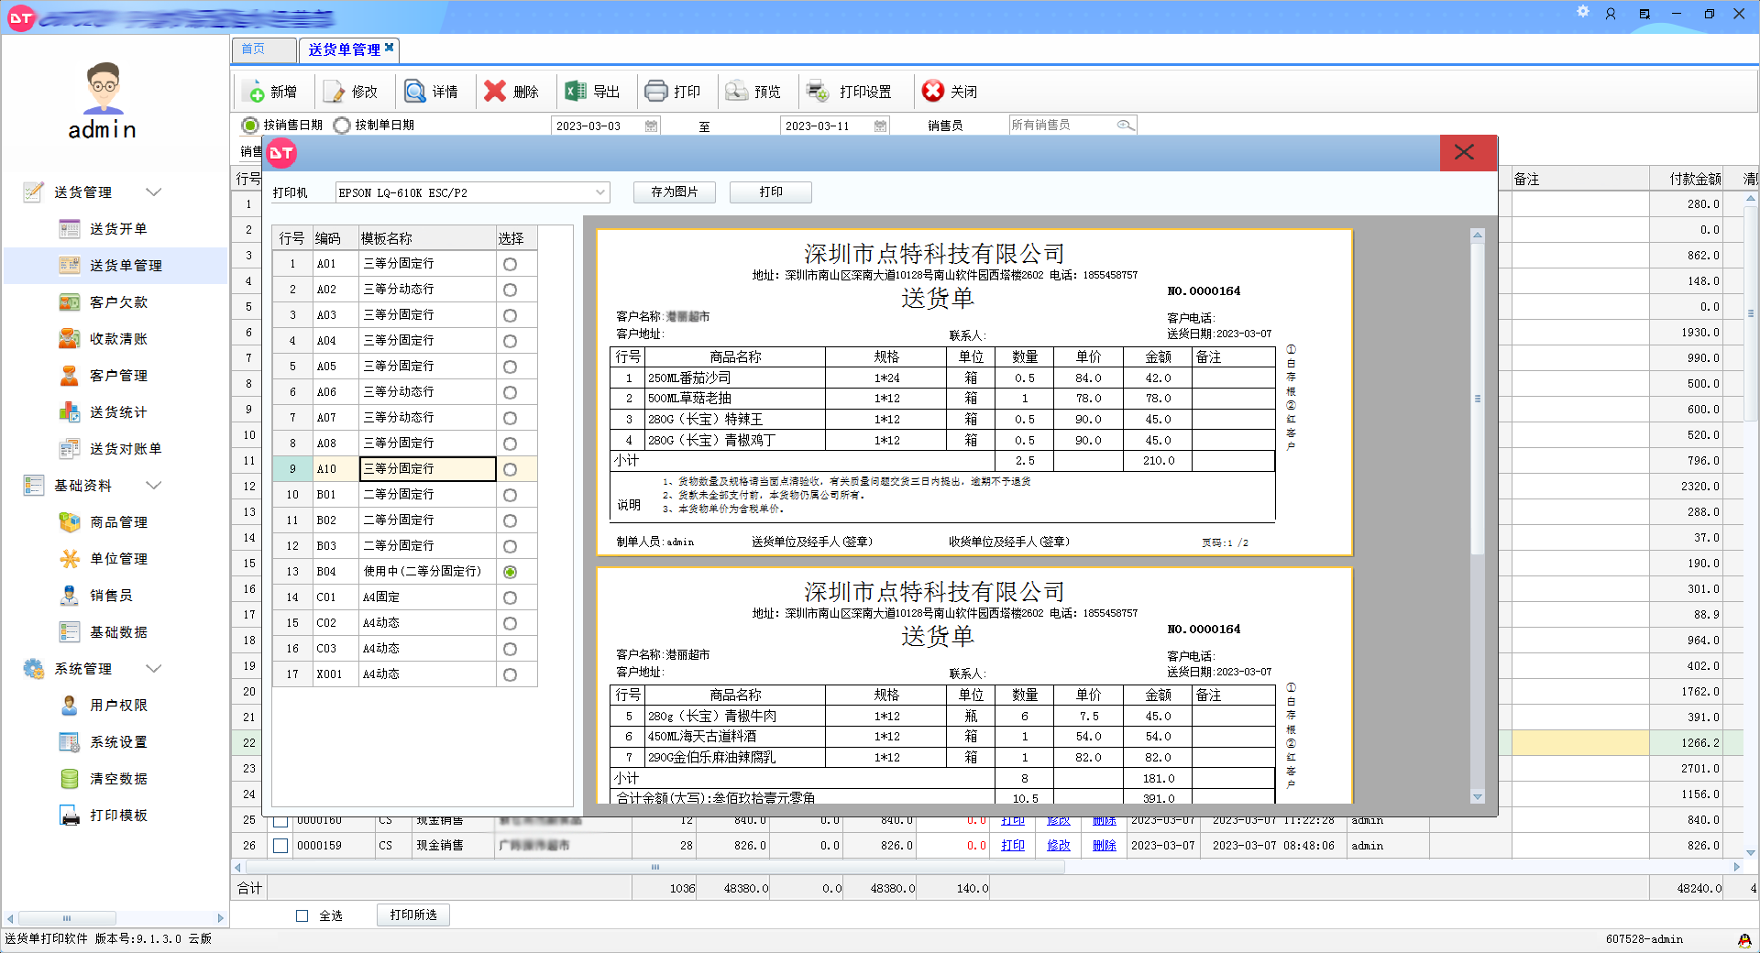Image resolution: width=1760 pixels, height=953 pixels.
Task: Collapse the 系统管理 sidebar section
Action: tap(154, 668)
